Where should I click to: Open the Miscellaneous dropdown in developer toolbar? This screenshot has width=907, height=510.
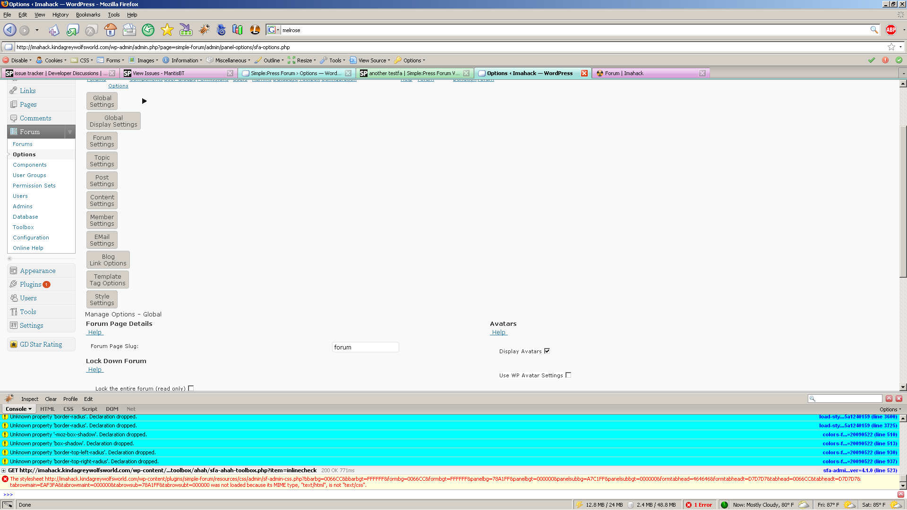(228, 60)
